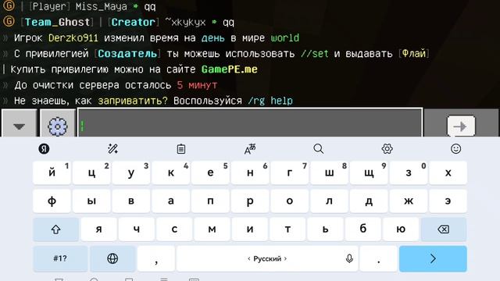Tap Team_Ghost tag in chat
This screenshot has height=281, width=500.
point(57,23)
